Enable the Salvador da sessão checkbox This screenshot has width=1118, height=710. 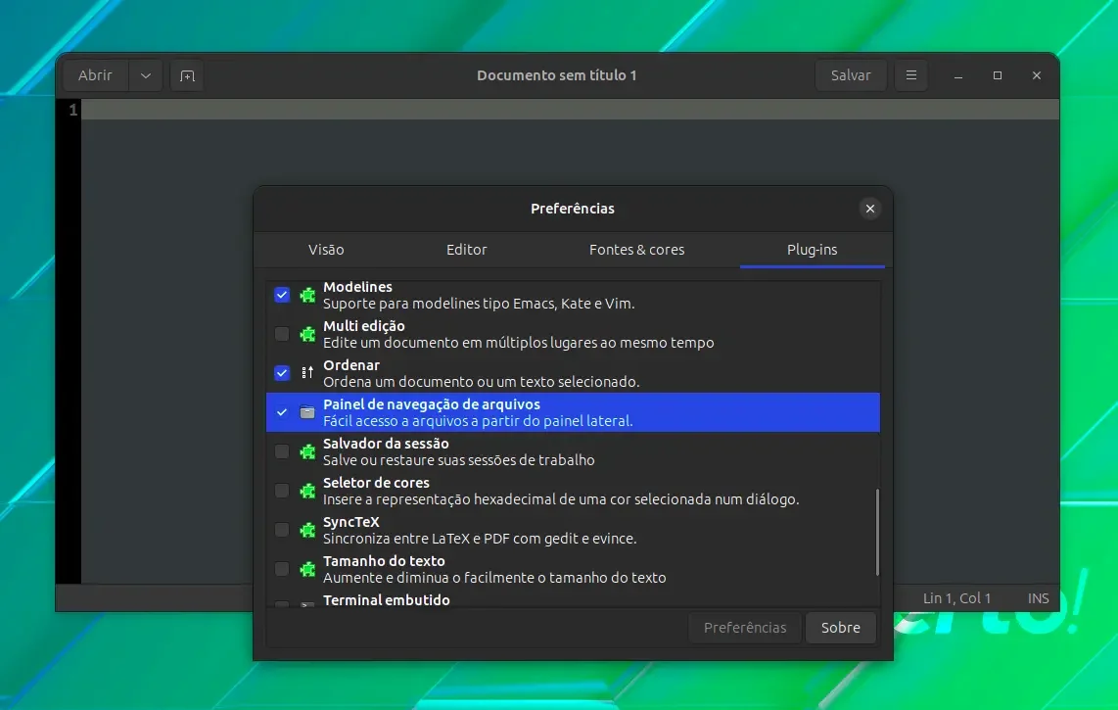tap(282, 451)
